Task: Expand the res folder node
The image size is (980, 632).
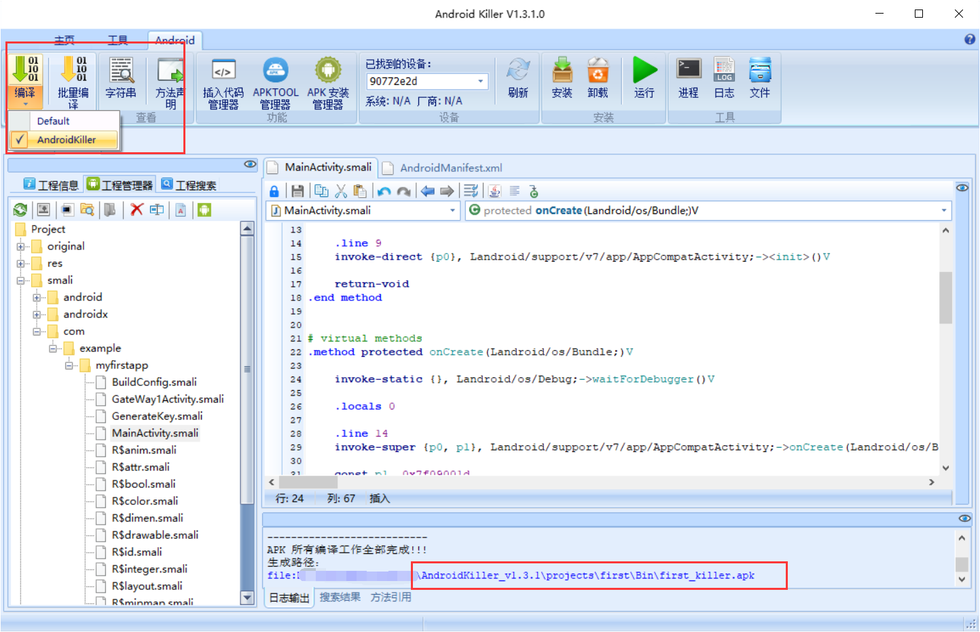Action: [20, 264]
